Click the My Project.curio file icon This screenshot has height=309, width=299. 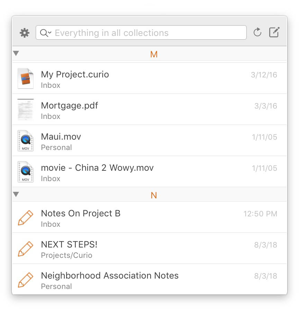pyautogui.click(x=26, y=79)
